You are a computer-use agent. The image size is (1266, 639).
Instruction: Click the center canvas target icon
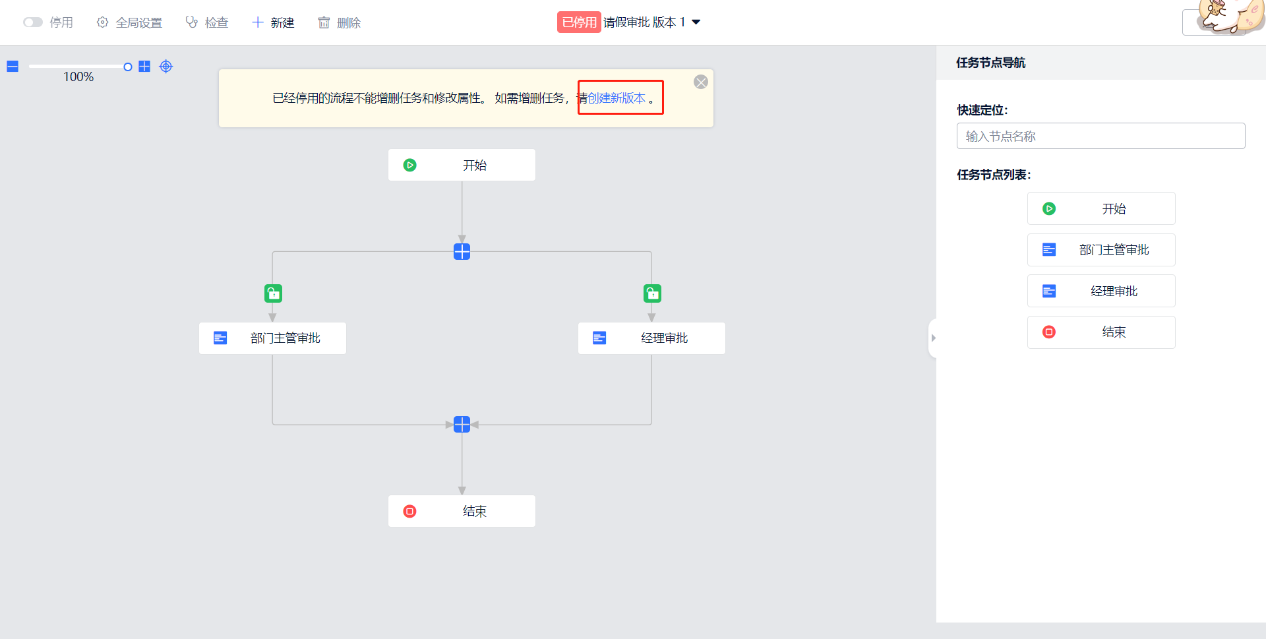point(166,67)
